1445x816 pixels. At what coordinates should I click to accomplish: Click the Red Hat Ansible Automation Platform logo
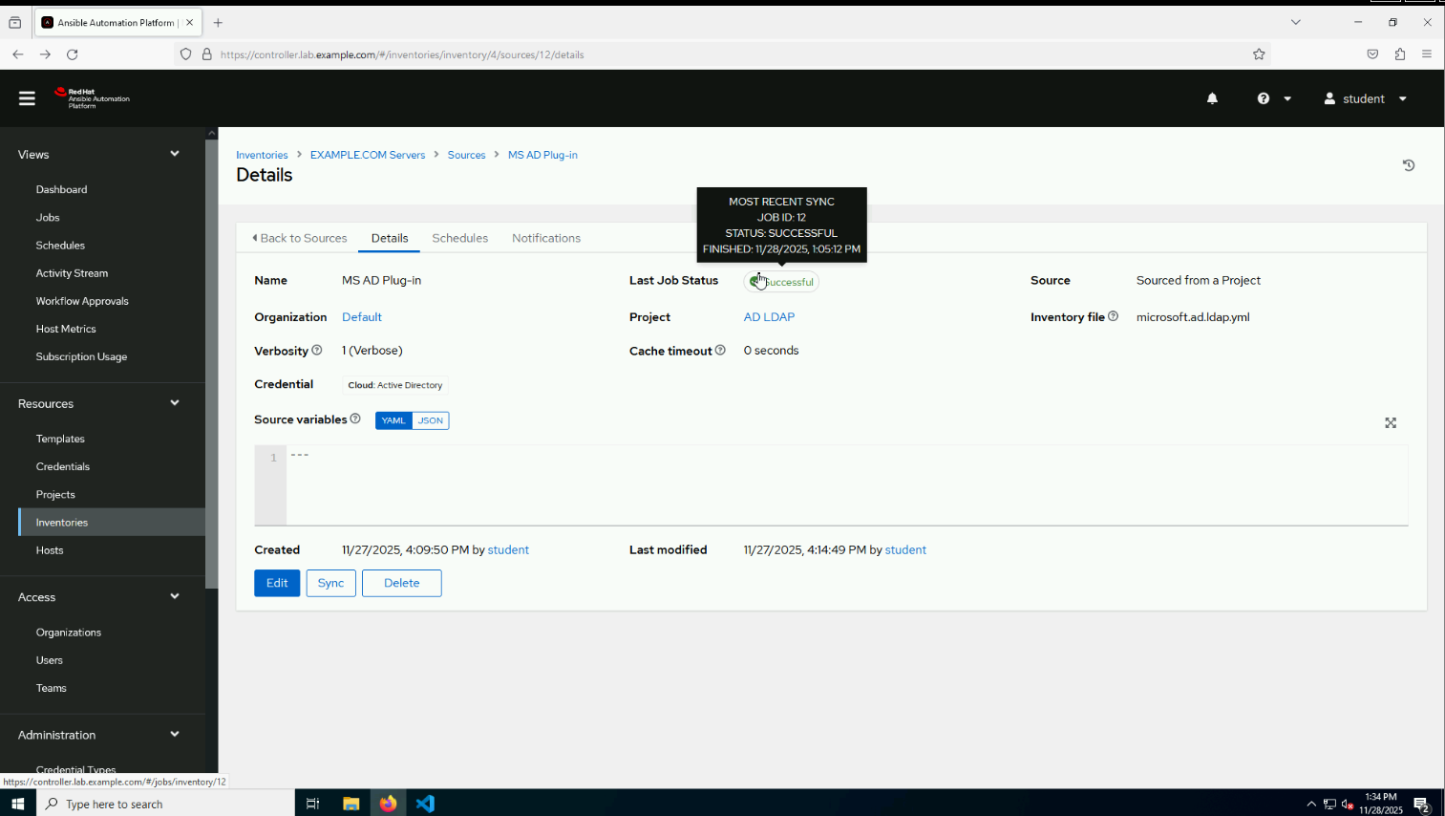[x=93, y=98]
